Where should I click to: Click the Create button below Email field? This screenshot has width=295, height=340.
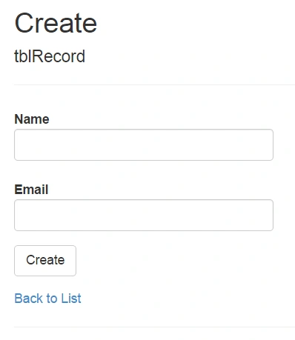point(45,261)
